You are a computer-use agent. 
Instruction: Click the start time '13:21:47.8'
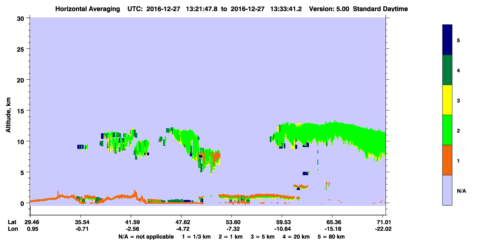(x=202, y=9)
